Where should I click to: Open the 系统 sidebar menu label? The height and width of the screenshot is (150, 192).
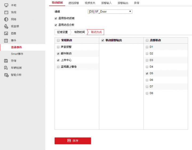coord(14,12)
